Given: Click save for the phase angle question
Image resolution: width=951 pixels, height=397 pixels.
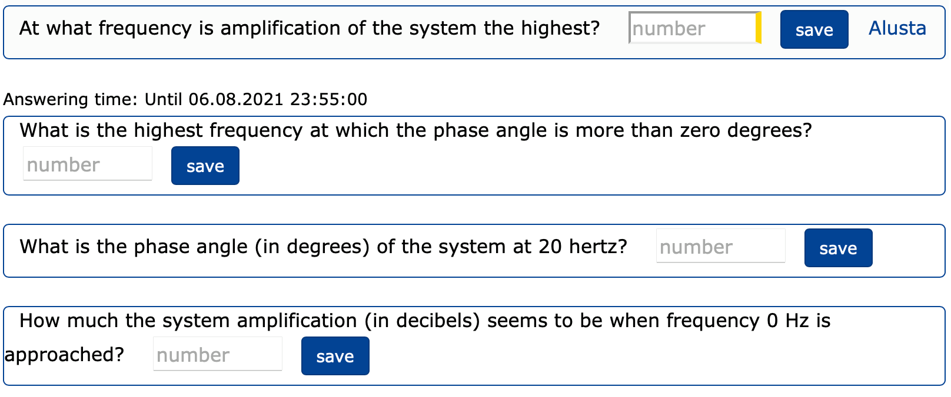Looking at the screenshot, I should point(838,248).
